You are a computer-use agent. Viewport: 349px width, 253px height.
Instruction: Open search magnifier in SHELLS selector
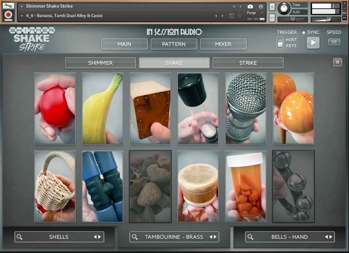20,237
